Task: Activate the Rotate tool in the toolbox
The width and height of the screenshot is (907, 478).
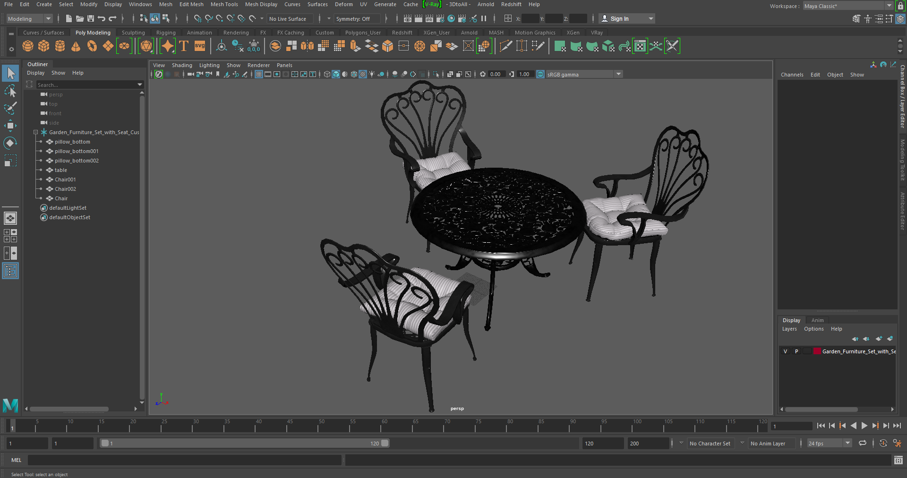Action: coord(10,143)
